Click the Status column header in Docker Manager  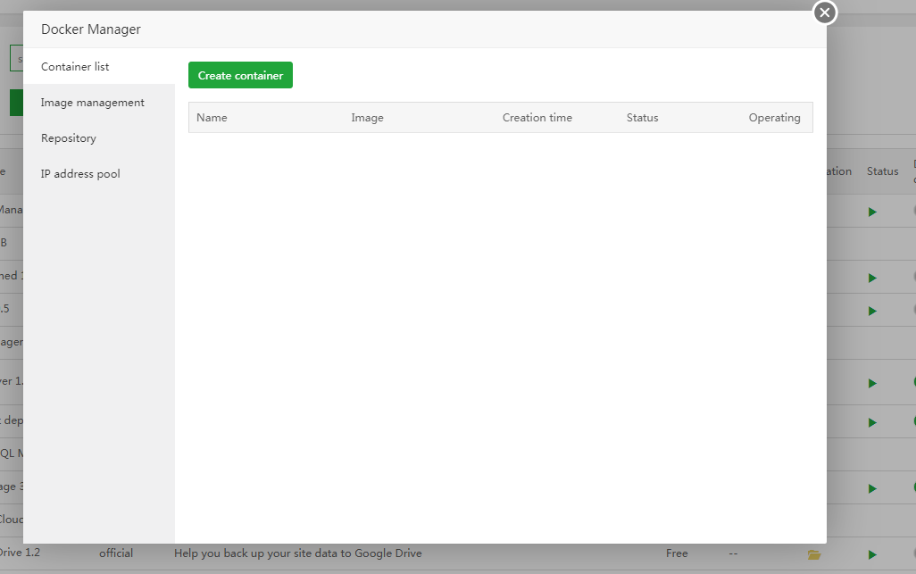point(642,117)
